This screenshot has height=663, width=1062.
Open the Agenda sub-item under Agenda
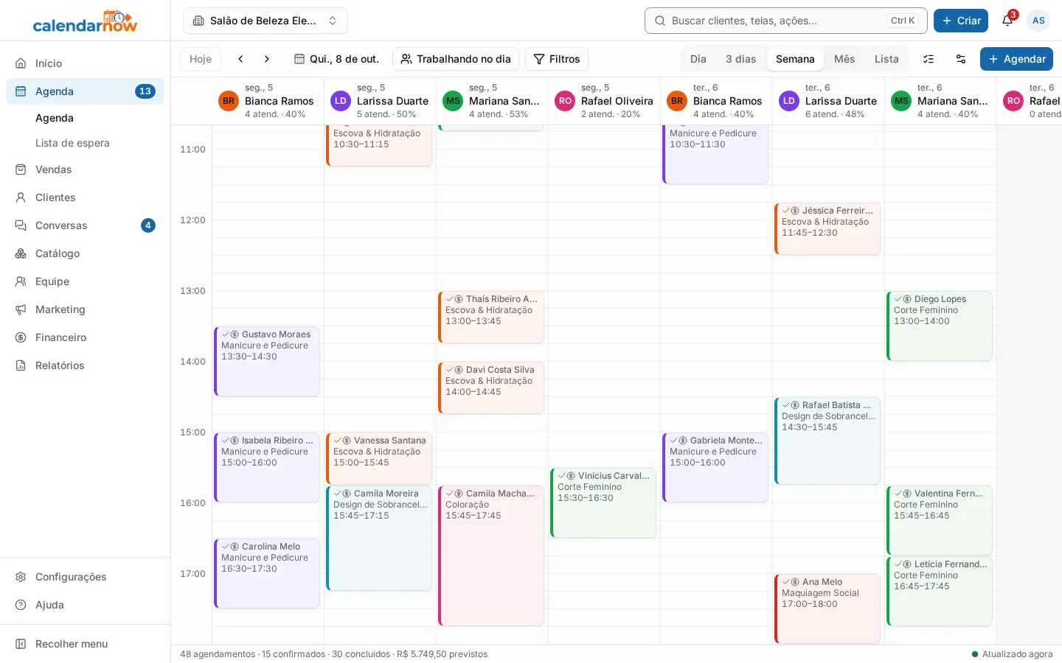55,118
